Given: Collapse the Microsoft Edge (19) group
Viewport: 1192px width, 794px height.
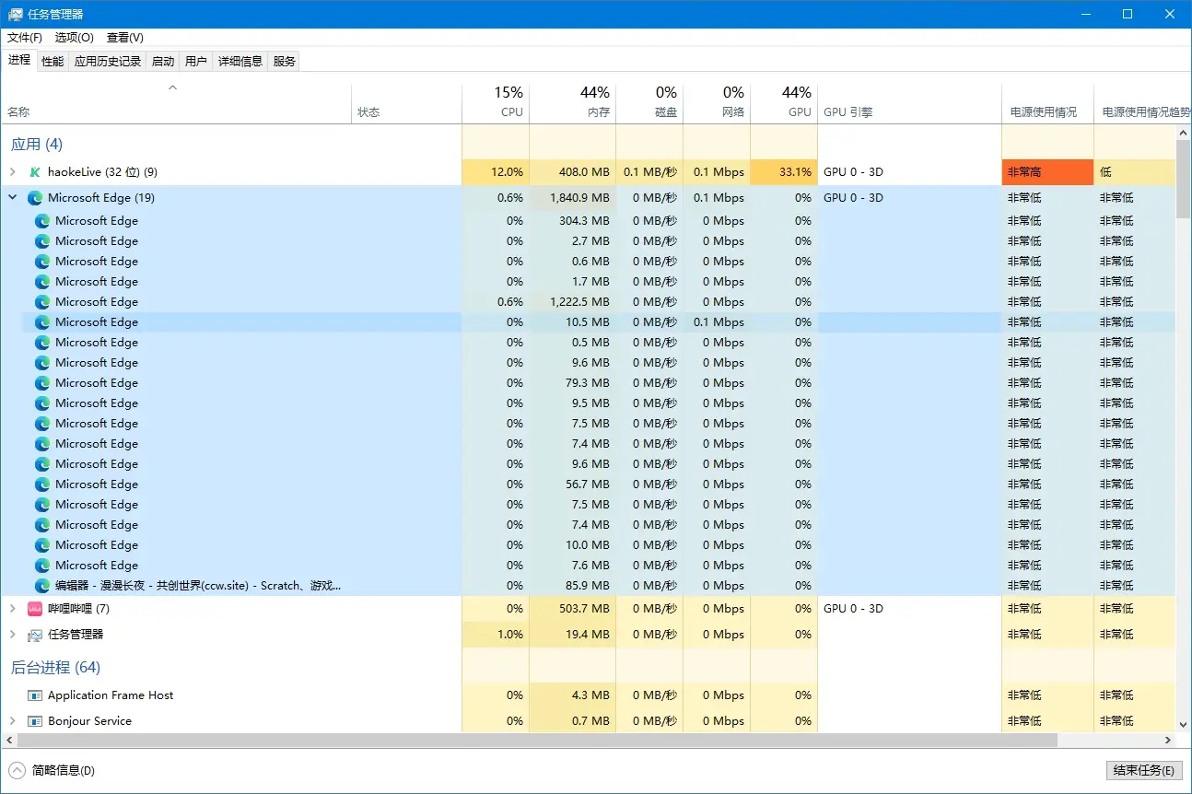Looking at the screenshot, I should pyautogui.click(x=12, y=198).
